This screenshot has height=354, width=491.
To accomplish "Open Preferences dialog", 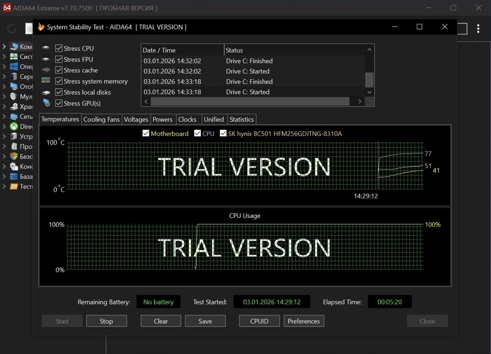I will tap(304, 321).
